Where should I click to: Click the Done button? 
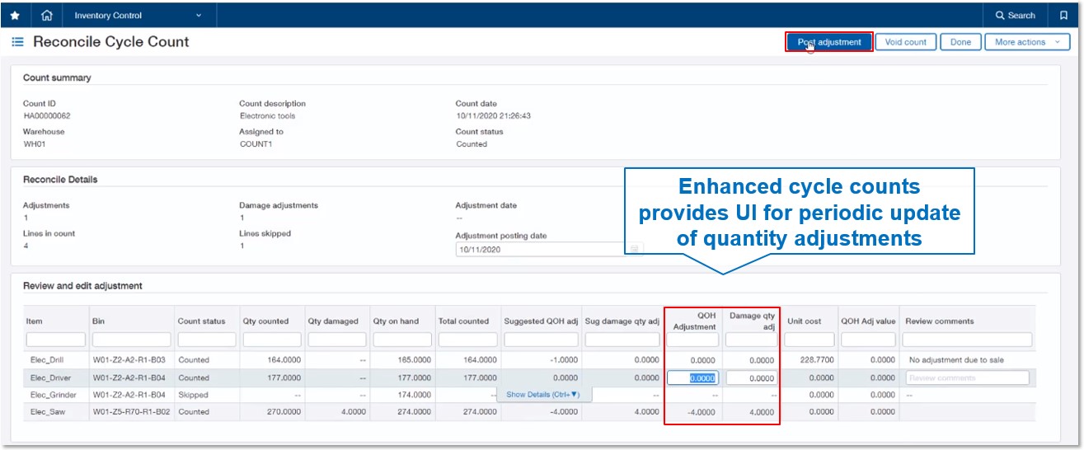(960, 42)
